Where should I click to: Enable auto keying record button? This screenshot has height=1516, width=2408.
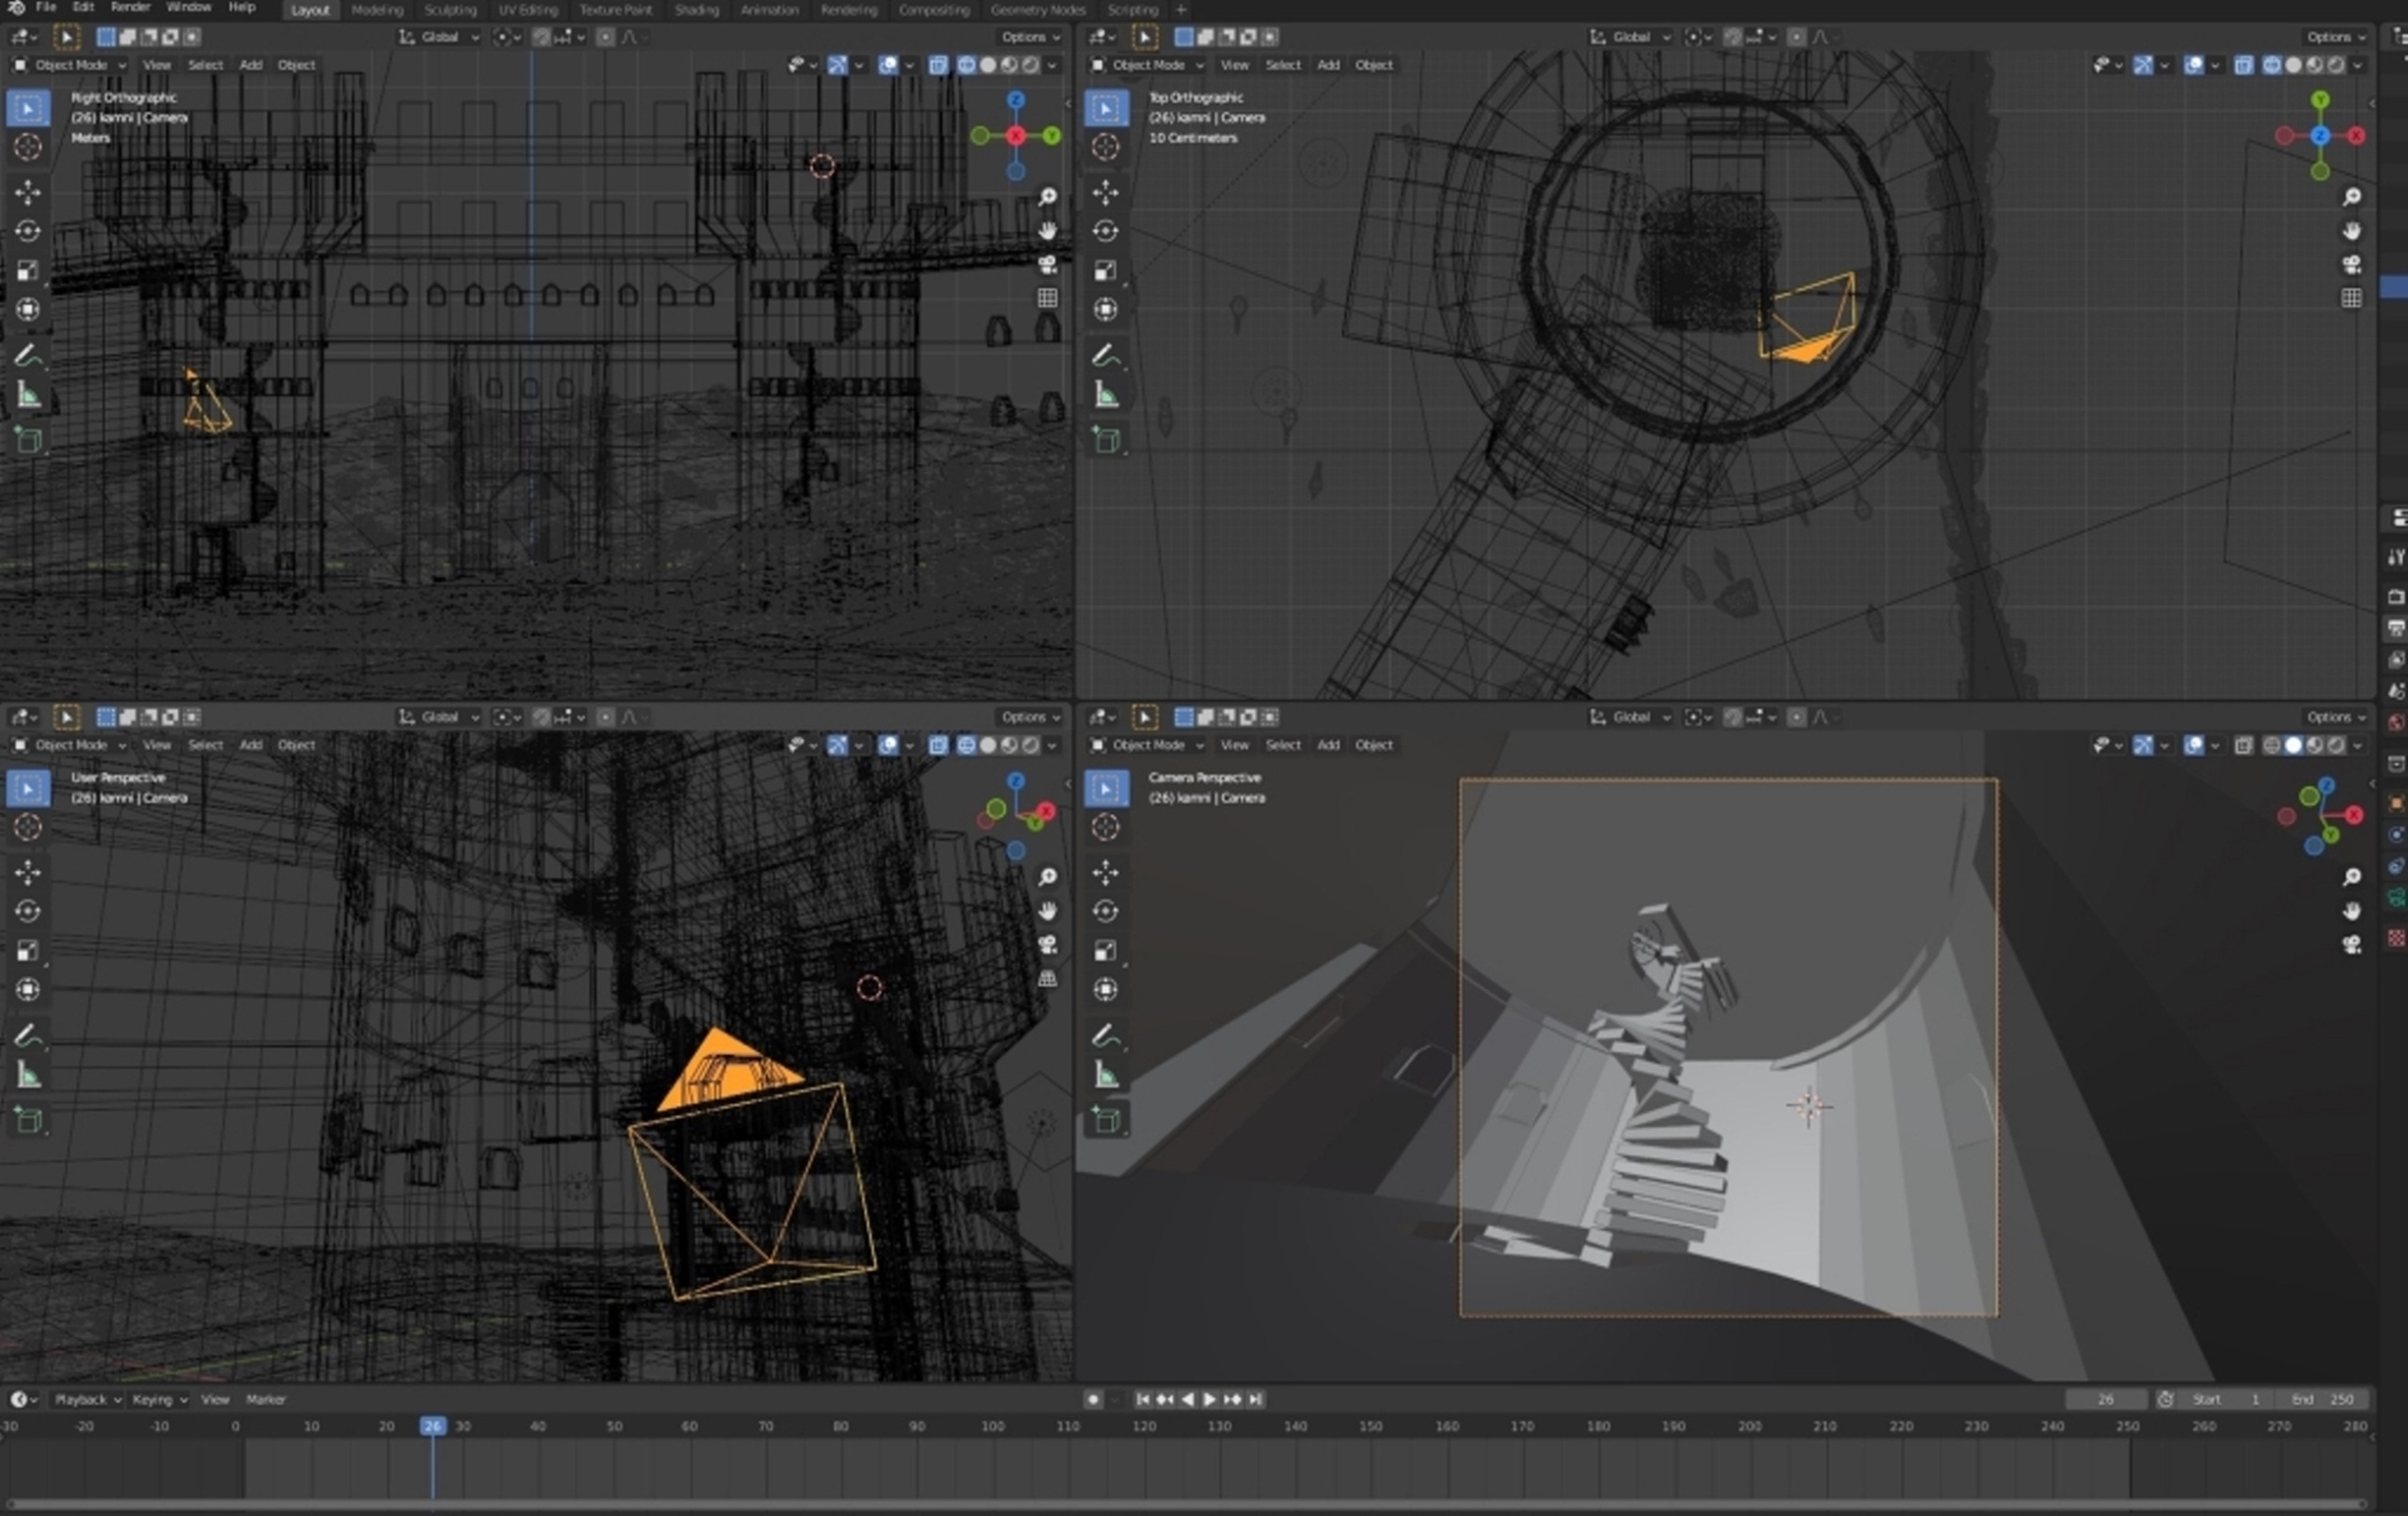[1093, 1399]
